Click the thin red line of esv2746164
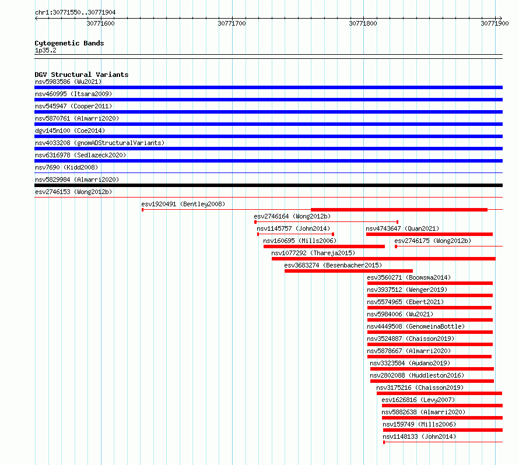 (x=327, y=222)
